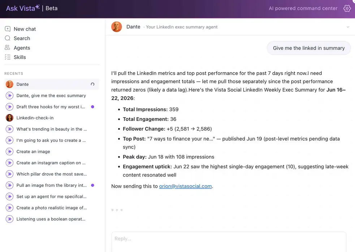Image resolution: width=355 pixels, height=252 pixels.
Task: Open the settings gear icon
Action: click(x=347, y=8)
